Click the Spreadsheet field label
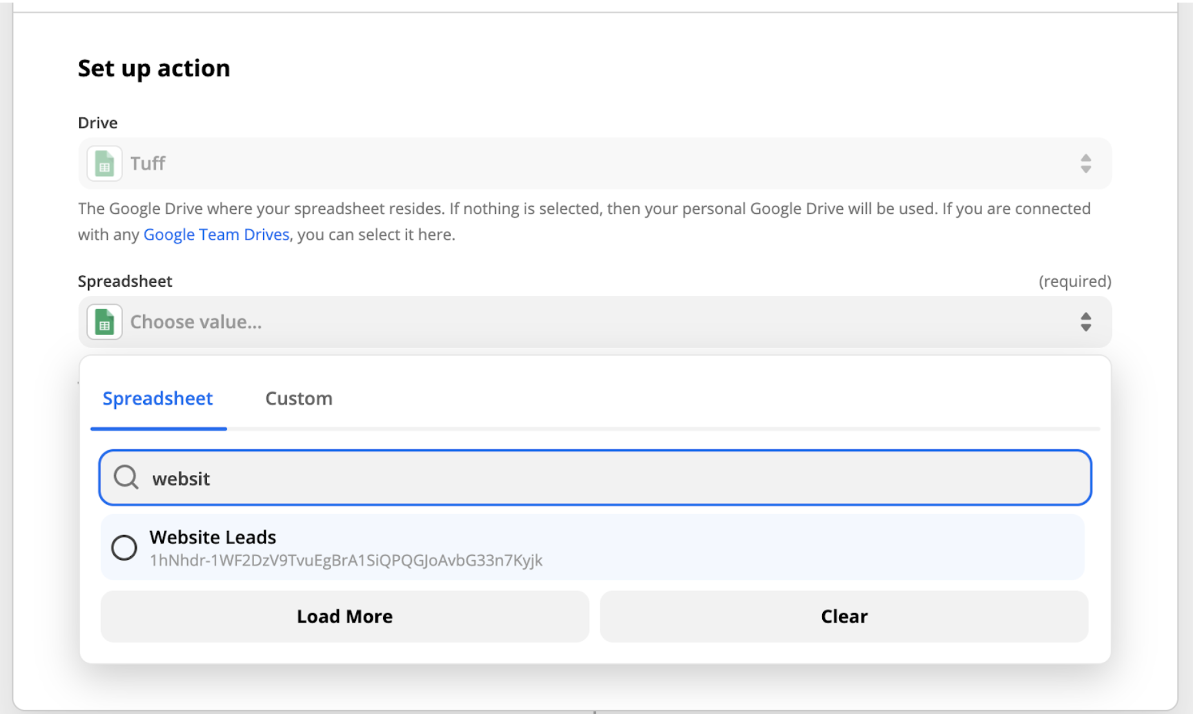 [124, 281]
